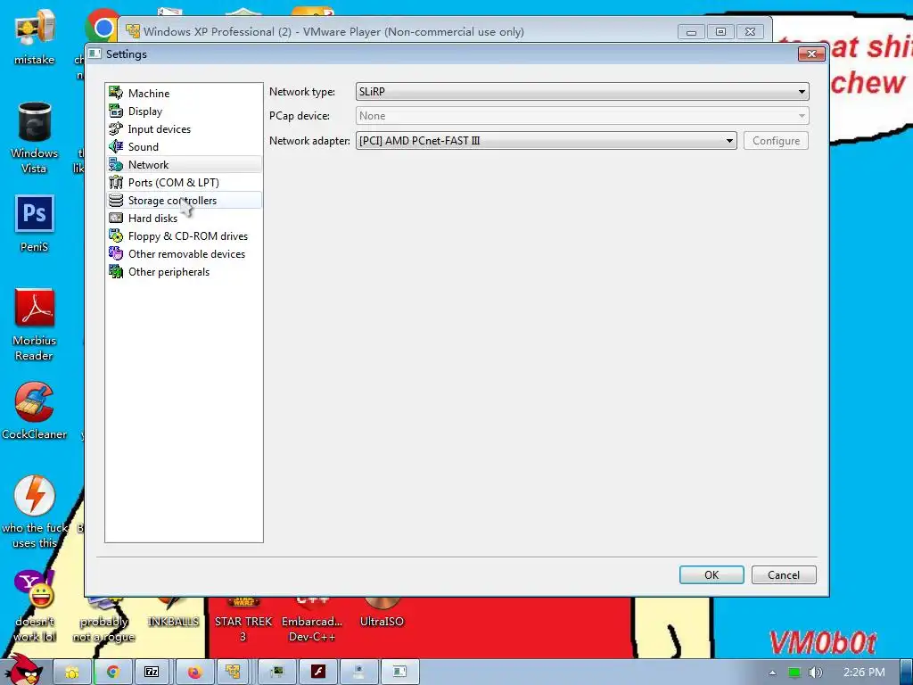Click the Floppy & CD-ROM disc icon
Screen dimensions: 913x685
pos(116,235)
